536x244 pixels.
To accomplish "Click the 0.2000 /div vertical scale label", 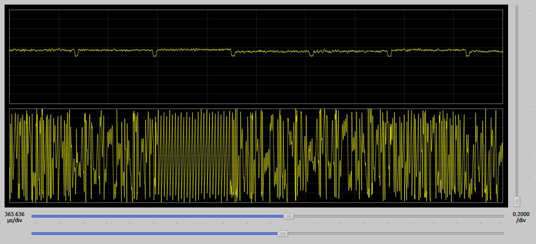I will (521, 217).
